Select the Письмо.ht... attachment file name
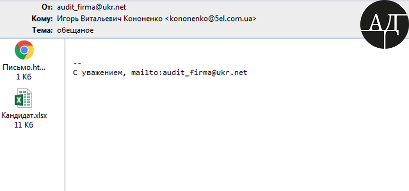 [24, 67]
